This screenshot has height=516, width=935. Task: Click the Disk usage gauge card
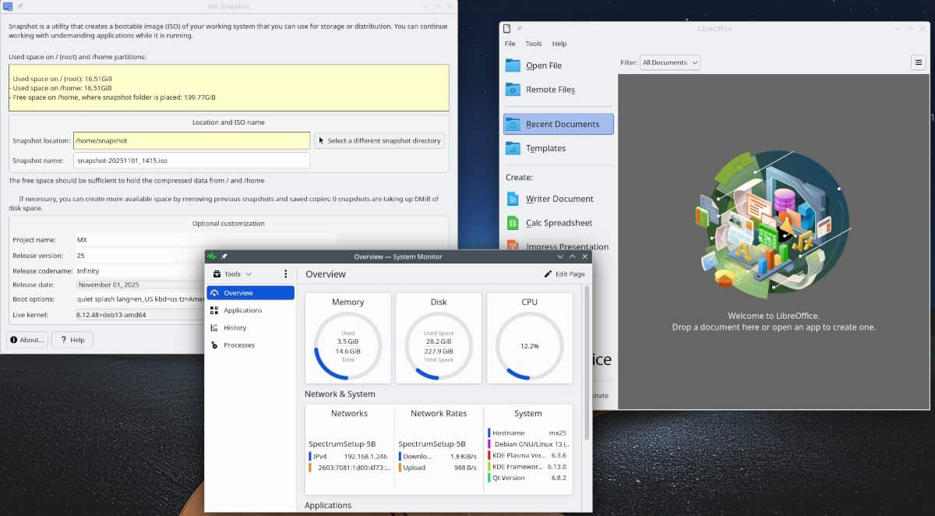[x=439, y=338]
